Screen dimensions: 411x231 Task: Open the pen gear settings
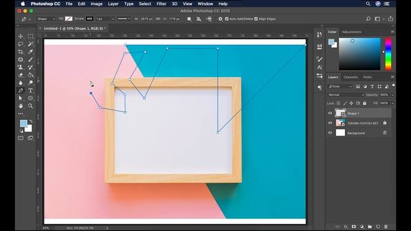tap(220, 19)
